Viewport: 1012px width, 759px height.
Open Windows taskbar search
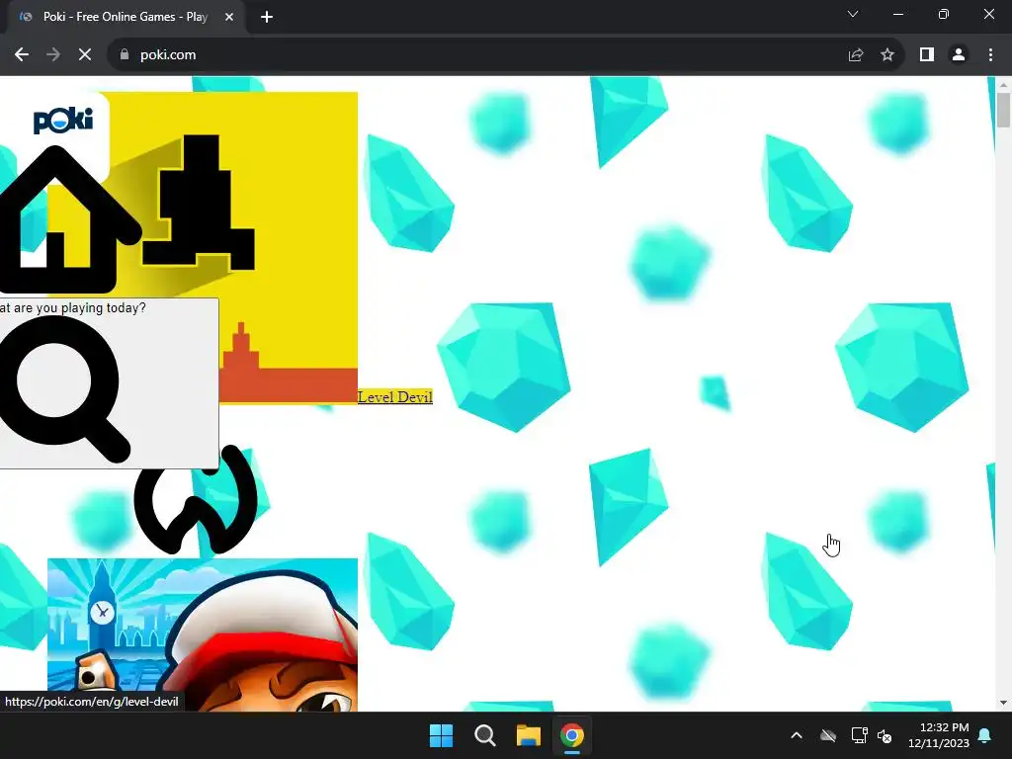[x=484, y=735]
